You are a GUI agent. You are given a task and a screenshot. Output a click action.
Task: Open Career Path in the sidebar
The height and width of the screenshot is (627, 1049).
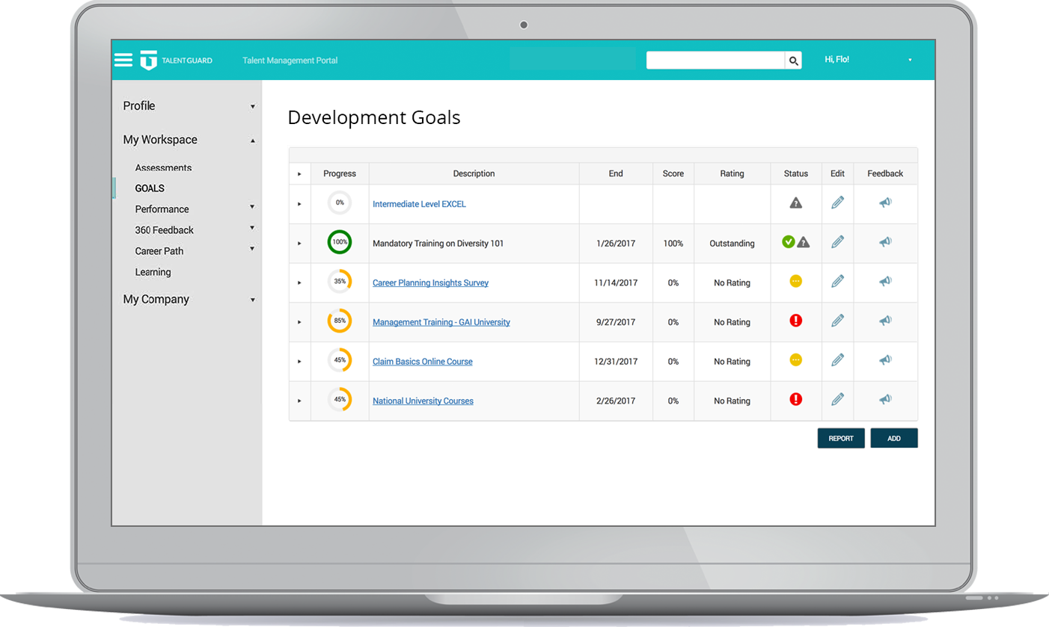coord(159,251)
